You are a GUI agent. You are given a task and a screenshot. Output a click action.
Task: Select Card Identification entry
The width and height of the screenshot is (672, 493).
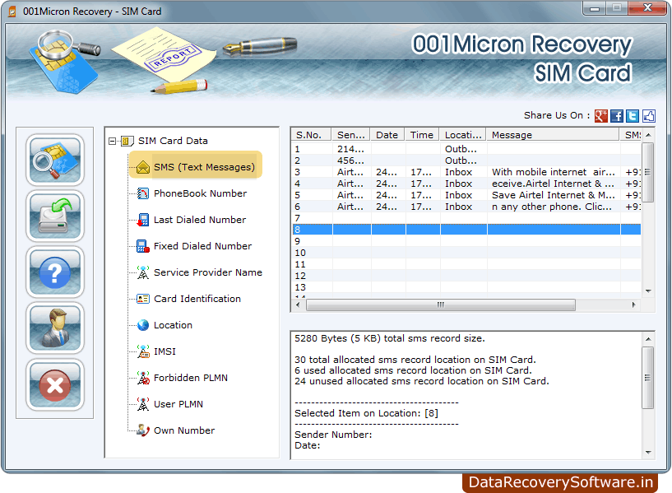pyautogui.click(x=197, y=299)
